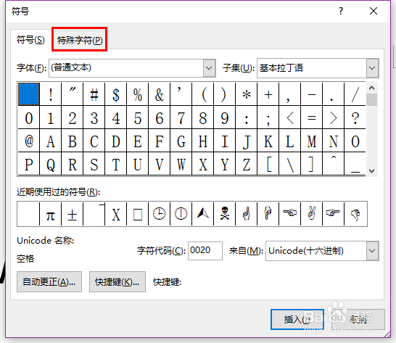Select the left bracket [ symbol
Screen dimensions: 396x343
pyautogui.click(x=268, y=164)
